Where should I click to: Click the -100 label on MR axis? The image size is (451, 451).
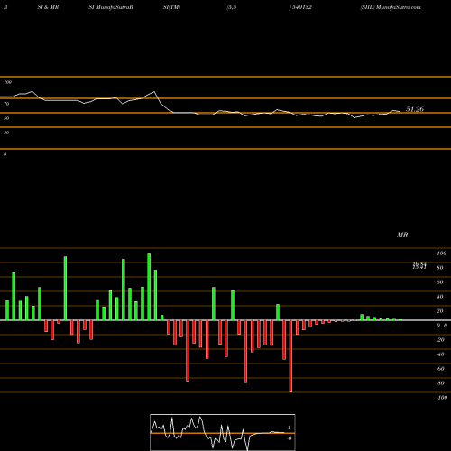click(442, 398)
